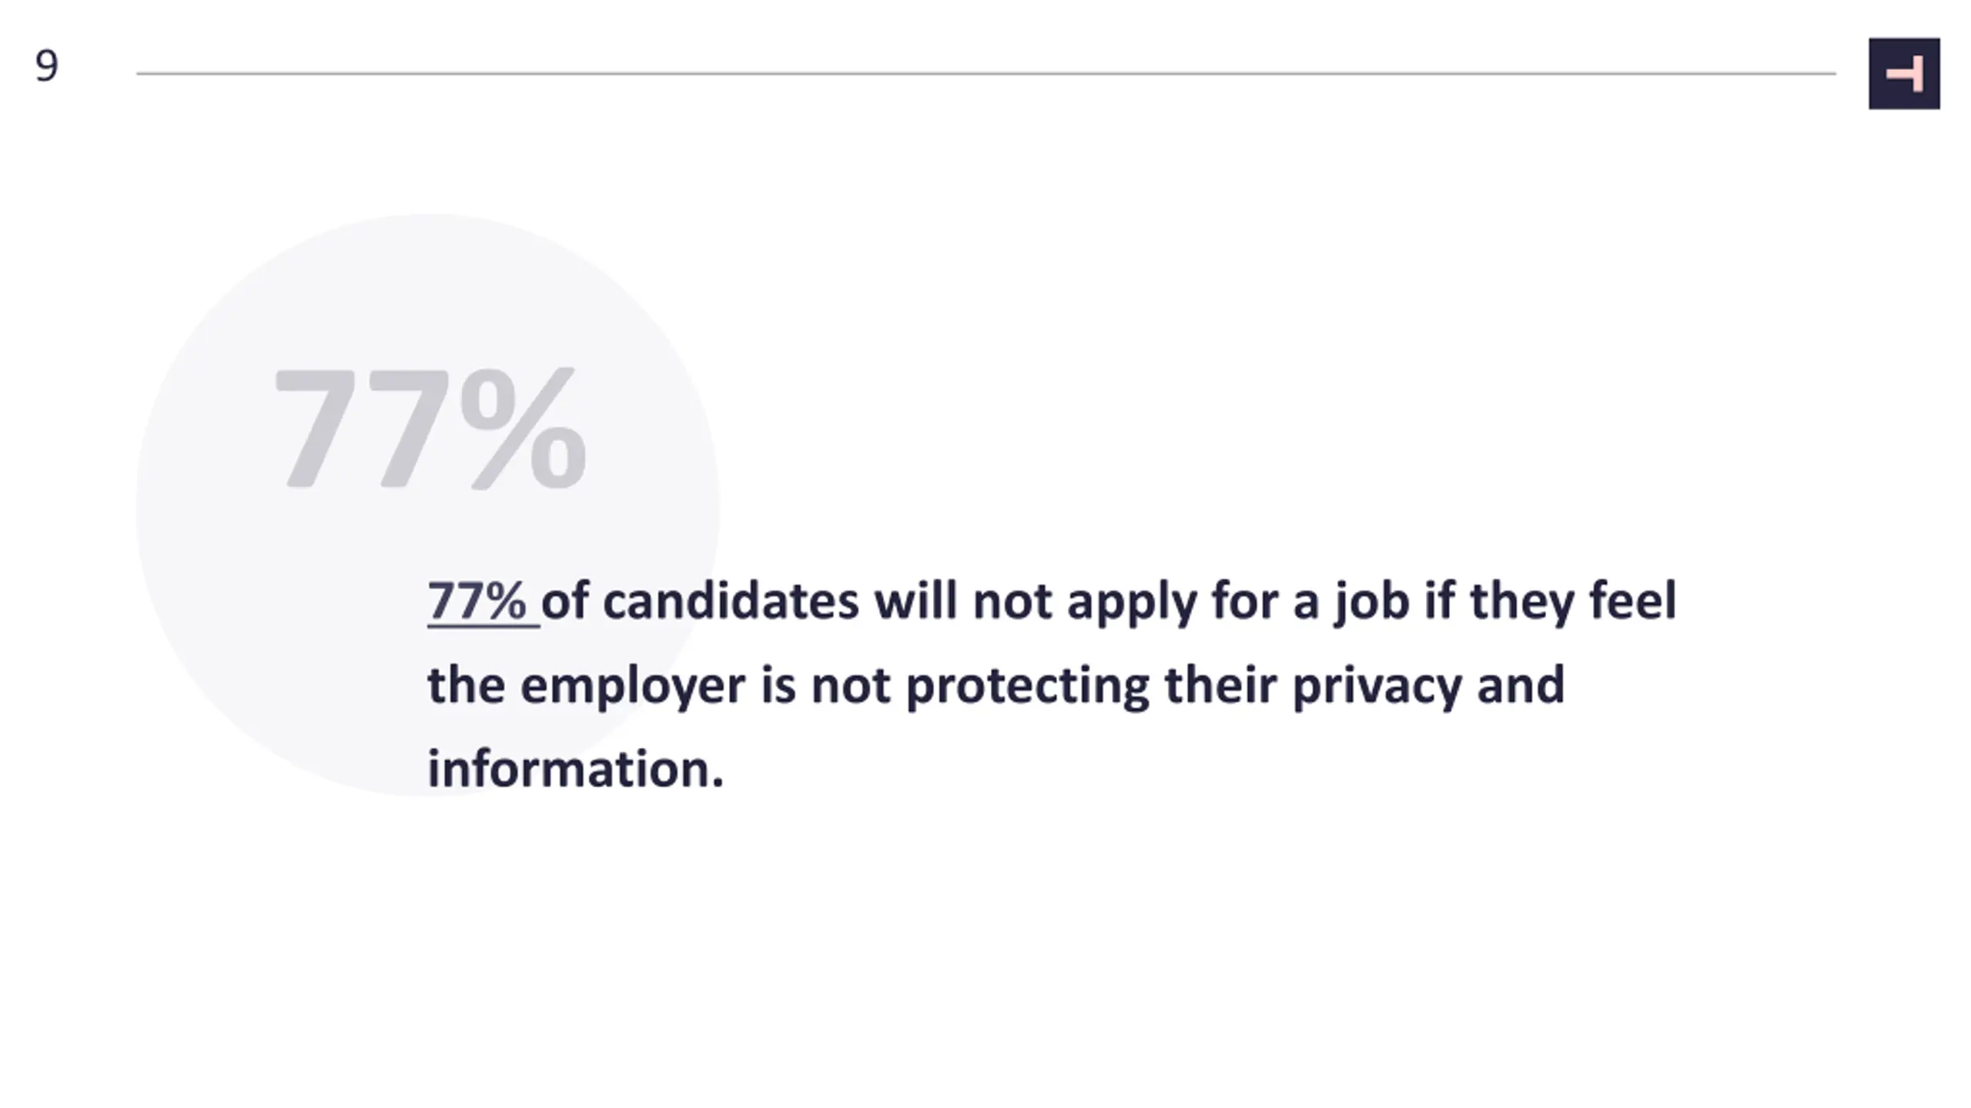Click the word "protecting" in the statement
The image size is (1971, 1108).
(1027, 686)
